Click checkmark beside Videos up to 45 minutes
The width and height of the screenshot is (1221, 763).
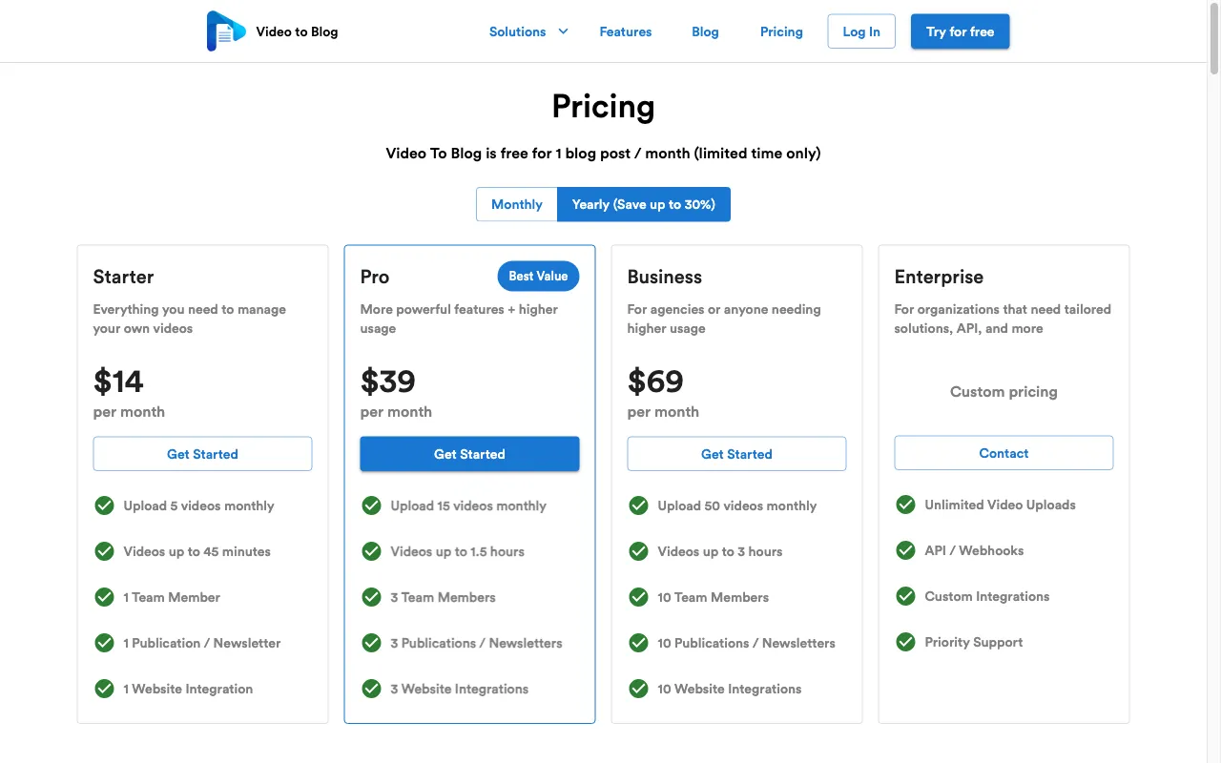pos(105,551)
